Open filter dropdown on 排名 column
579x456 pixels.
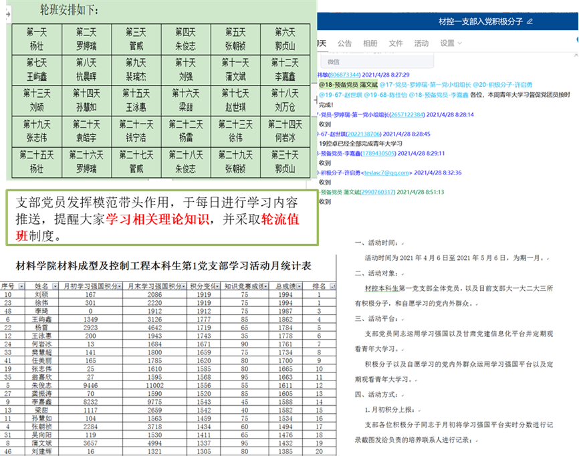332,286
